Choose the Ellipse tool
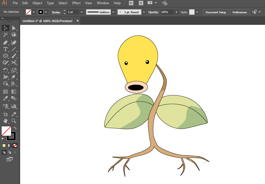The height and width of the screenshot is (184, 265). pos(5,56)
